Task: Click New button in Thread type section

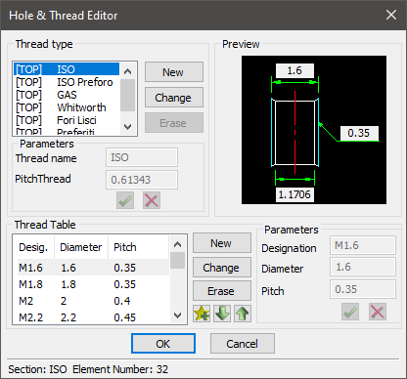Action: tap(174, 72)
